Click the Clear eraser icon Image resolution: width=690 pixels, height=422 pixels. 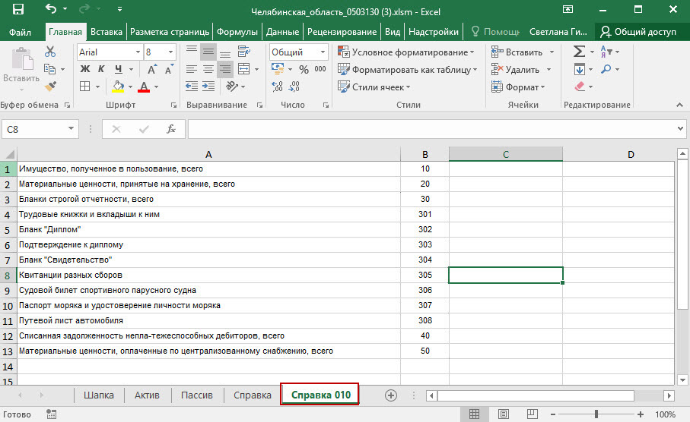[x=580, y=86]
